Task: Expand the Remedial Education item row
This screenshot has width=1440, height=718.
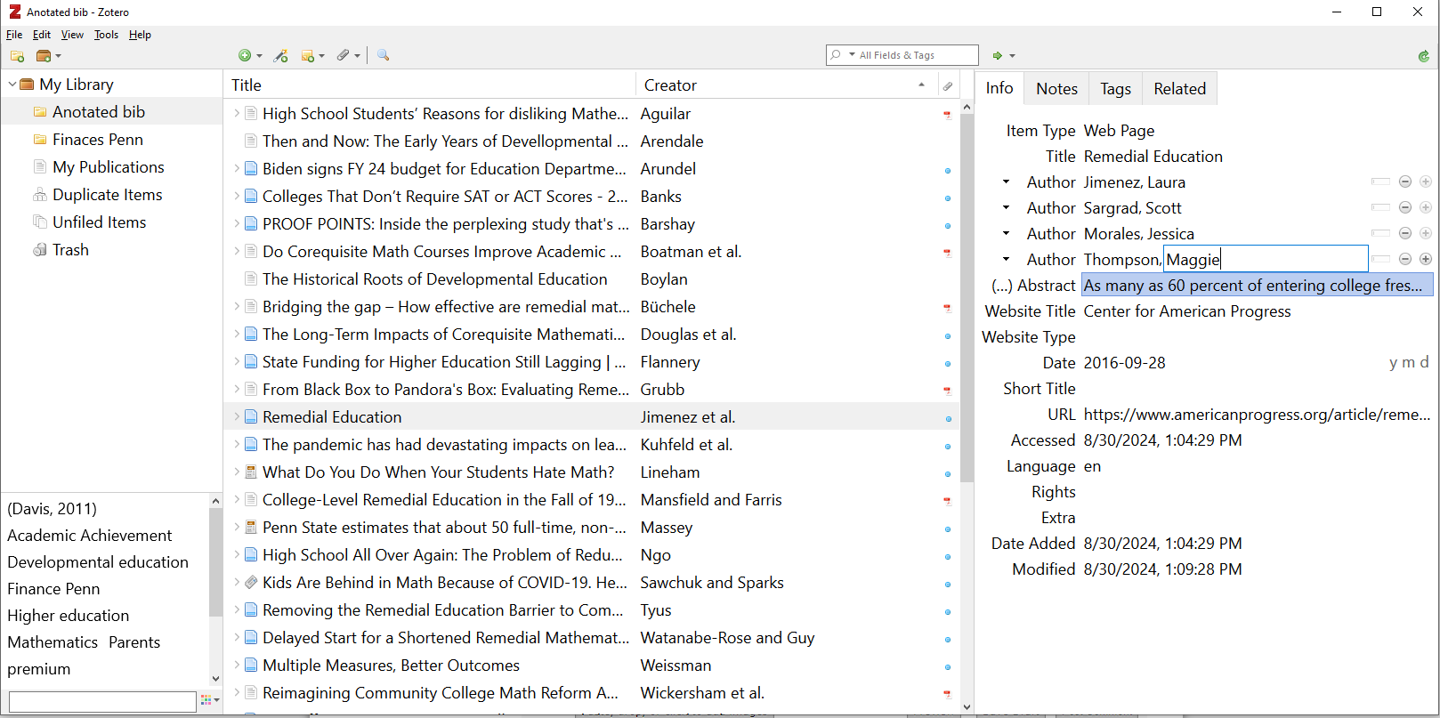Action: [237, 417]
